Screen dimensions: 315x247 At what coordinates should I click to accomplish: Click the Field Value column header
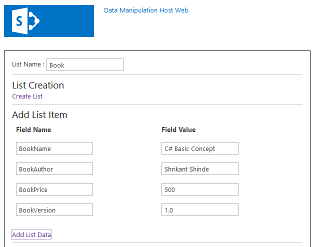click(178, 130)
